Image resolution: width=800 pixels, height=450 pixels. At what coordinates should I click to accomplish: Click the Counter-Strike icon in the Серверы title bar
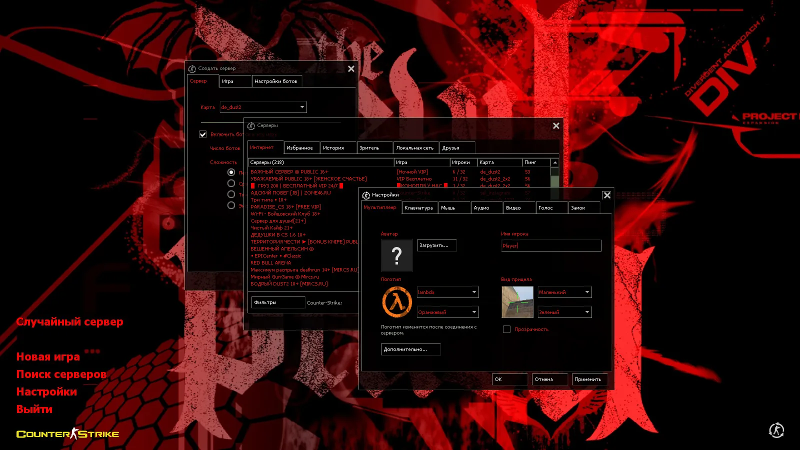click(251, 126)
